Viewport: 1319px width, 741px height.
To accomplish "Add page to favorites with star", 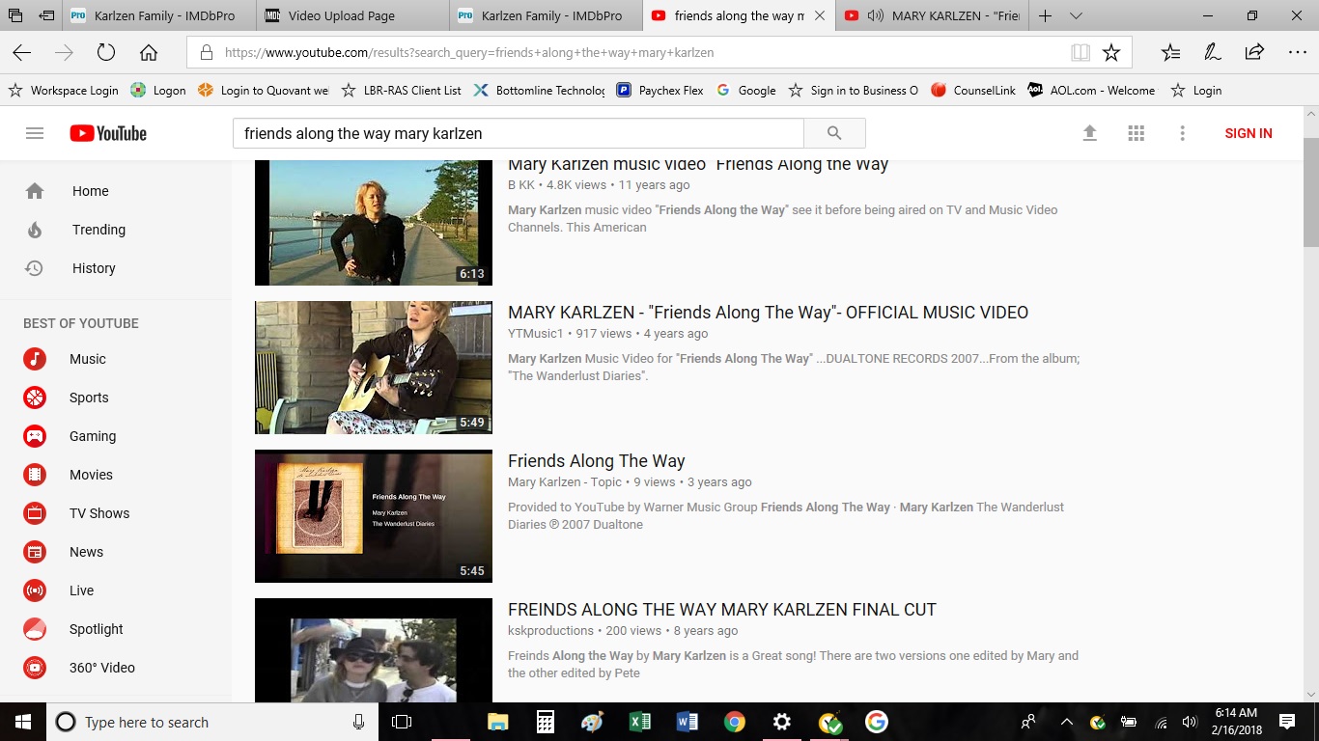I will 1111,53.
